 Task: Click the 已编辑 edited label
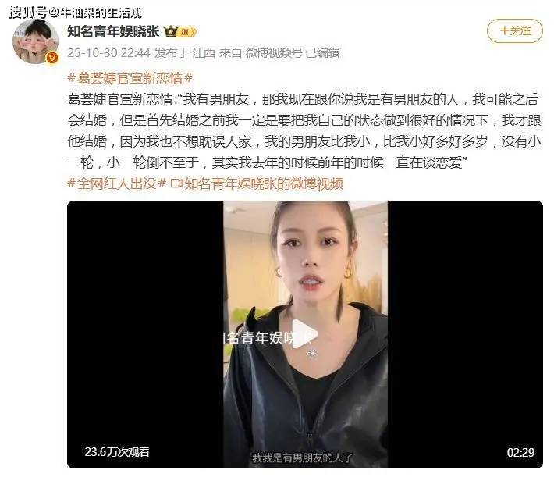tap(322, 52)
